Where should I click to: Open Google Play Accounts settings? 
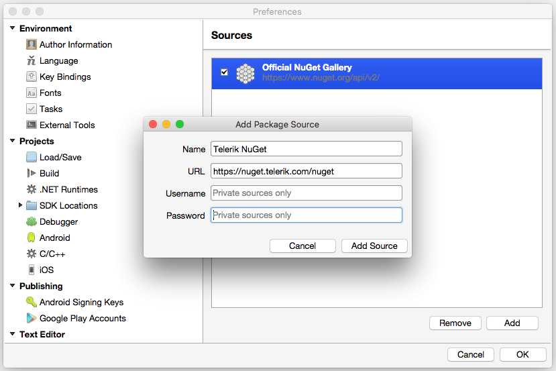tap(82, 318)
